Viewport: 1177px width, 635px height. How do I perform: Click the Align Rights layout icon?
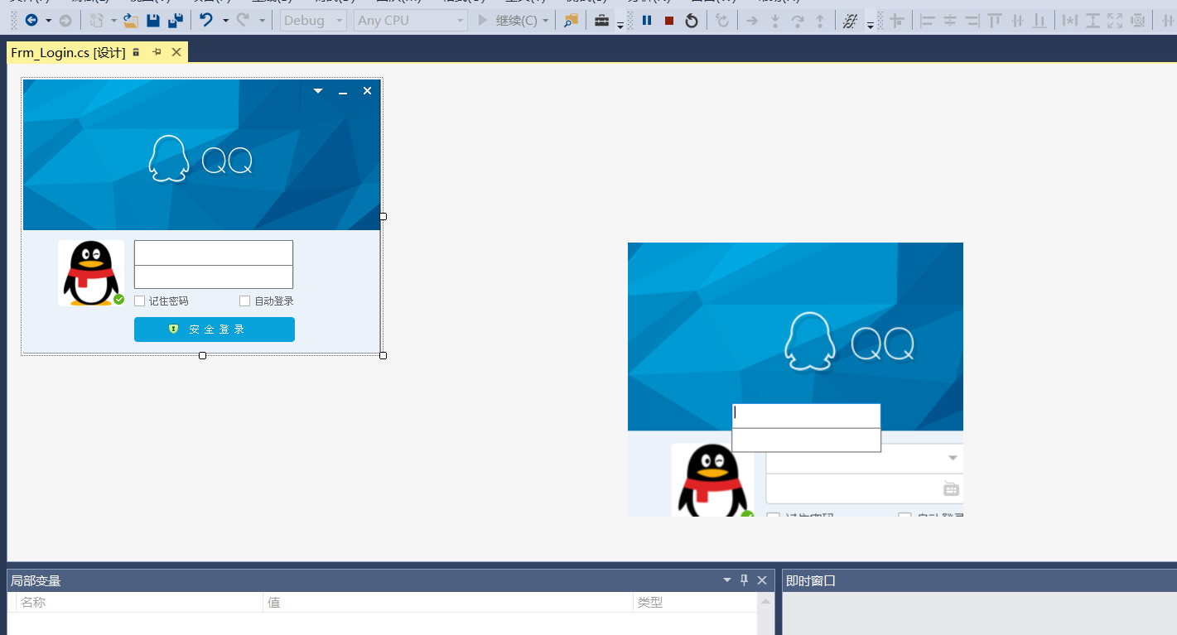tap(972, 21)
